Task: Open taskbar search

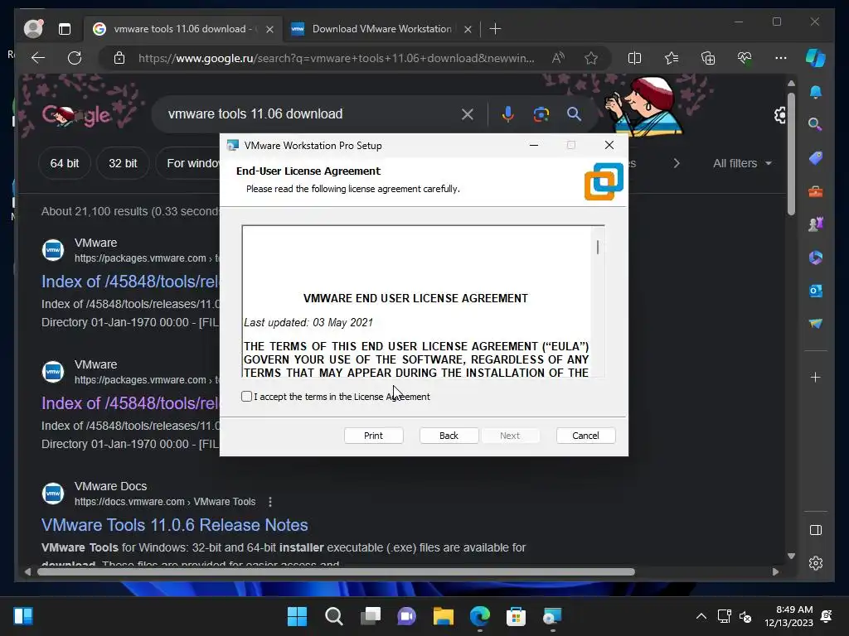Action: click(333, 616)
